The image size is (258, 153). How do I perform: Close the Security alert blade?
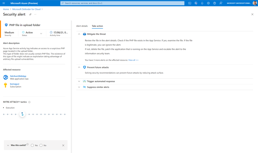pyautogui.click(x=252, y=14)
